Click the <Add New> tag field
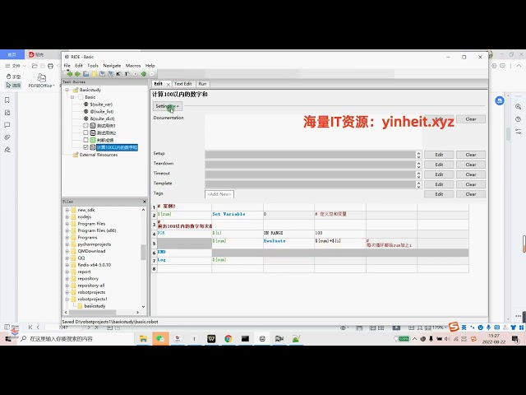 219,194
